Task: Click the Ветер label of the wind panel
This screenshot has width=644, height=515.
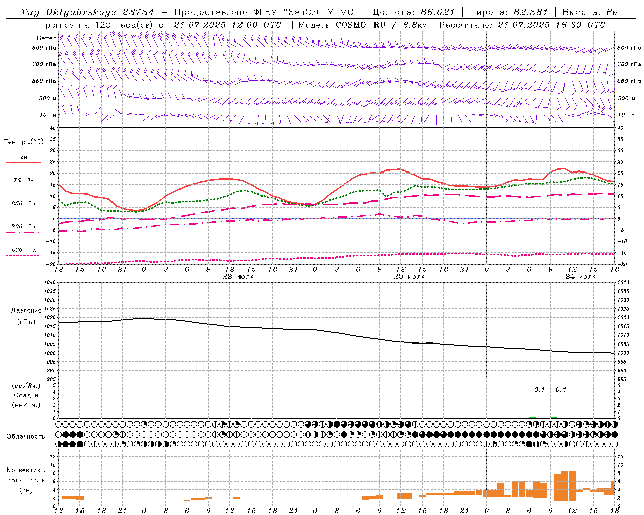Action: coord(46,38)
